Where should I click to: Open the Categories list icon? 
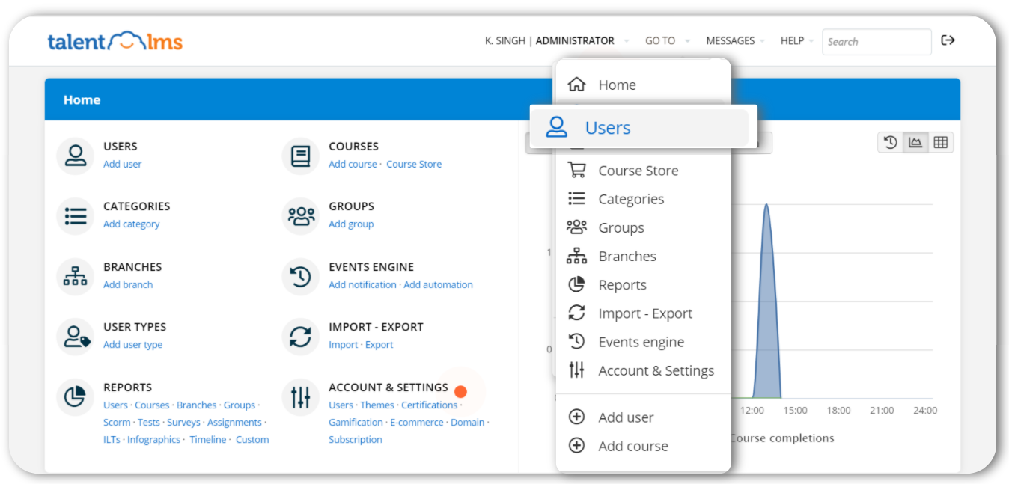pos(75,216)
